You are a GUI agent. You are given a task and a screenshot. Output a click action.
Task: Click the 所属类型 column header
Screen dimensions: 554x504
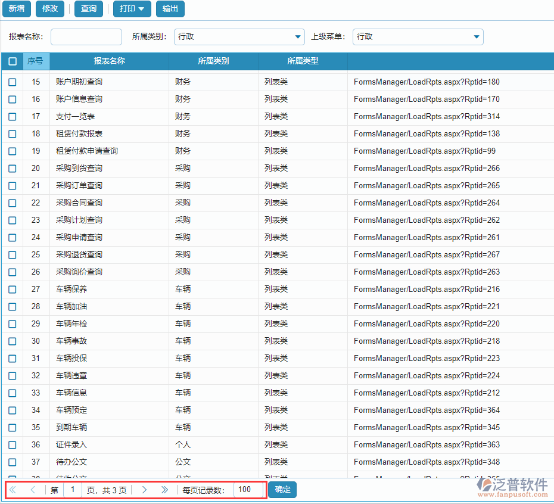point(303,61)
